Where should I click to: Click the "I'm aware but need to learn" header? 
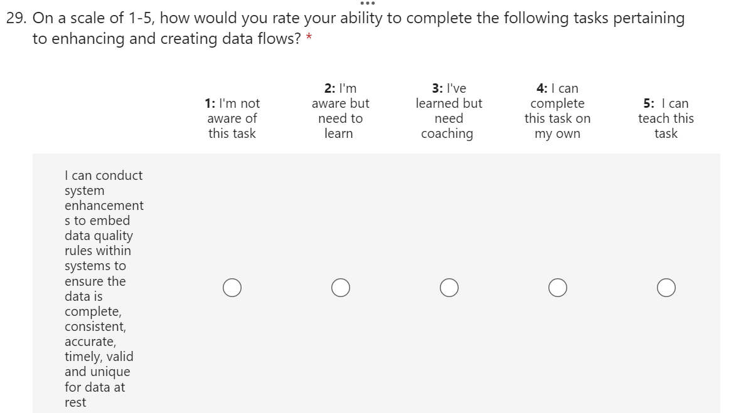pos(341,111)
